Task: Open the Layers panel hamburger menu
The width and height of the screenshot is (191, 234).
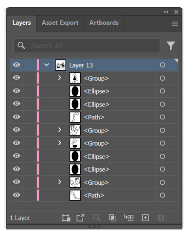Action: pos(175,24)
